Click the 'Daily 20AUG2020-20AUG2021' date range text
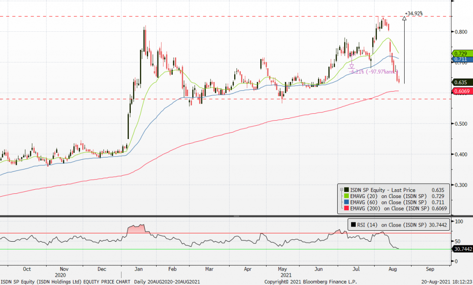The image size is (473, 285). 166,282
